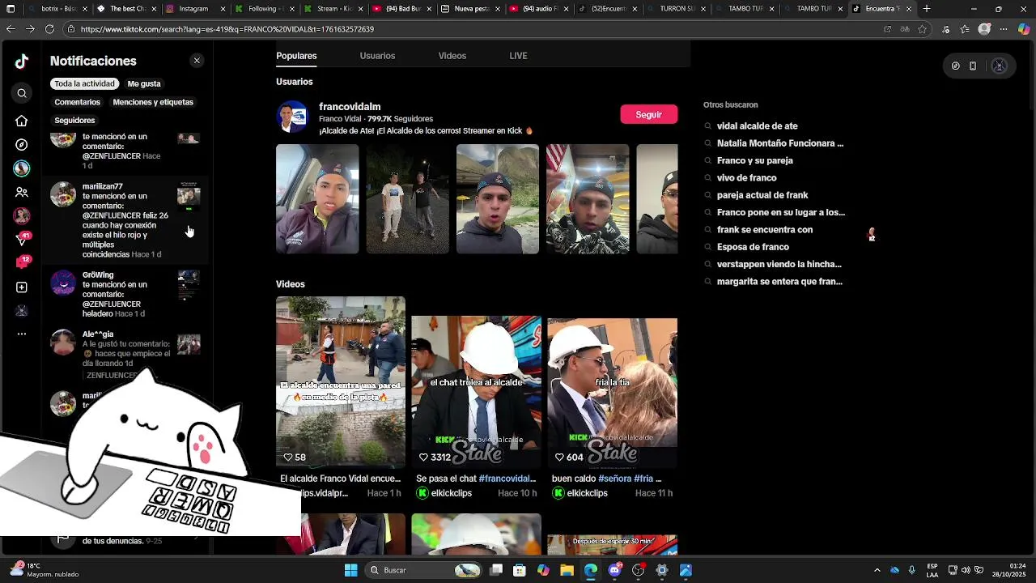This screenshot has width=1036, height=583.
Task: Click the TikTok coins icon top right
Action: coord(956,66)
